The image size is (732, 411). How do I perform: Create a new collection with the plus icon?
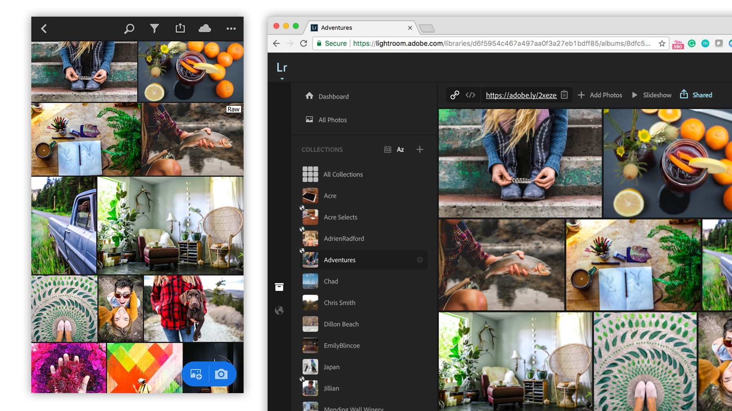420,149
